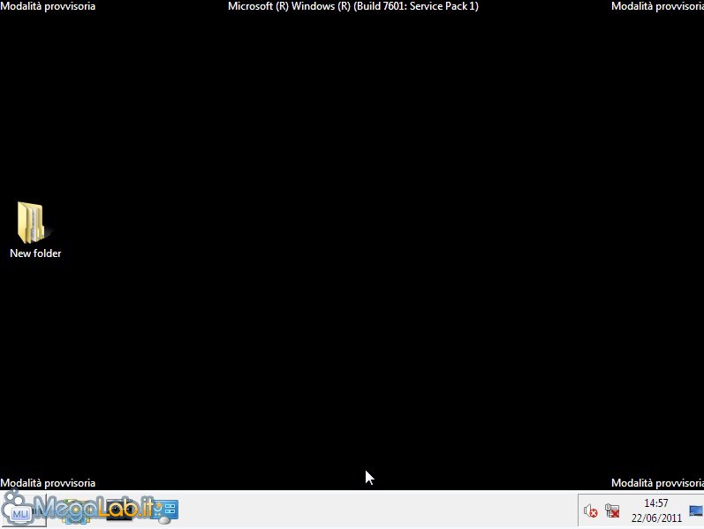The height and width of the screenshot is (529, 704).
Task: Click the blue screen icon right of the date
Action: point(695,510)
